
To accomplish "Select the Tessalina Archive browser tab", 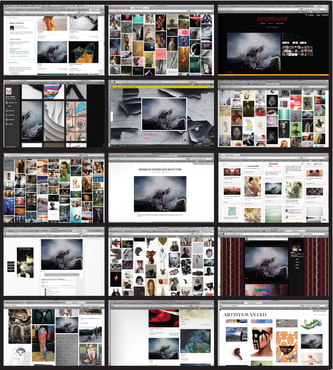I will click(139, 8).
